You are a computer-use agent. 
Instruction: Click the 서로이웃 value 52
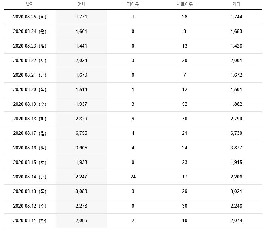184,104
